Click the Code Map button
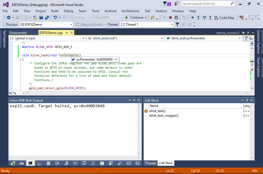The height and width of the screenshot is (174, 263). [224, 18]
